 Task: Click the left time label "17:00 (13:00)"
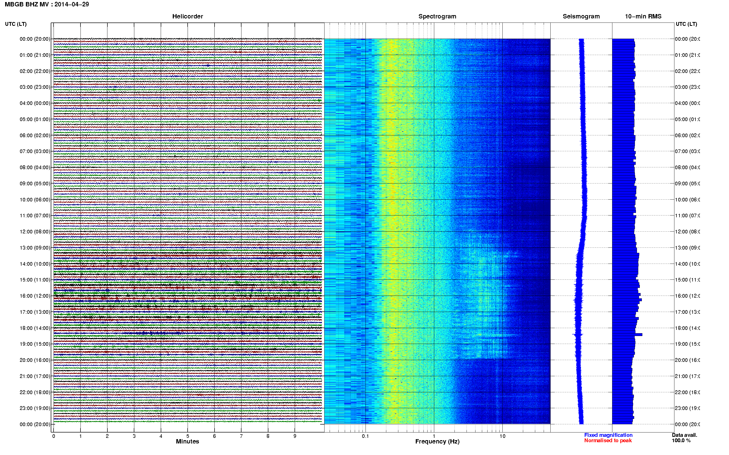point(35,312)
